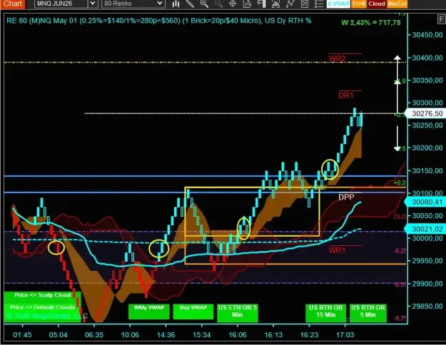Viewport: 446px width, 345px height.
Task: Click the 30450,00 price axis label
Action: [x=427, y=35]
